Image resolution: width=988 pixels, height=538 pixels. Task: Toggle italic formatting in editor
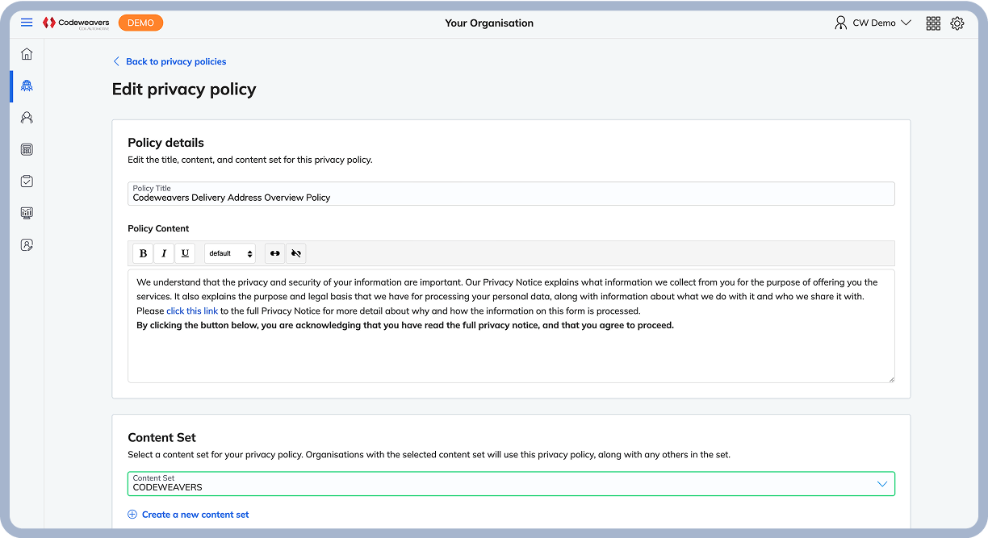click(x=164, y=253)
